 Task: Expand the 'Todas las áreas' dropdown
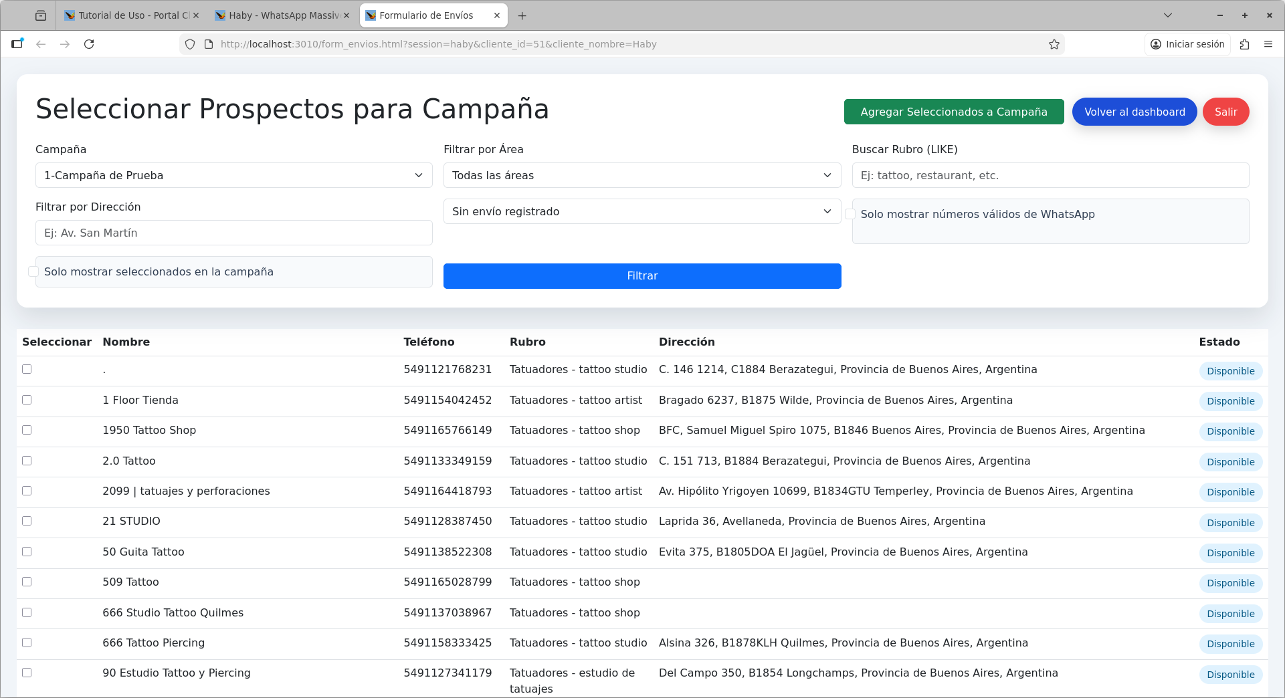(641, 175)
